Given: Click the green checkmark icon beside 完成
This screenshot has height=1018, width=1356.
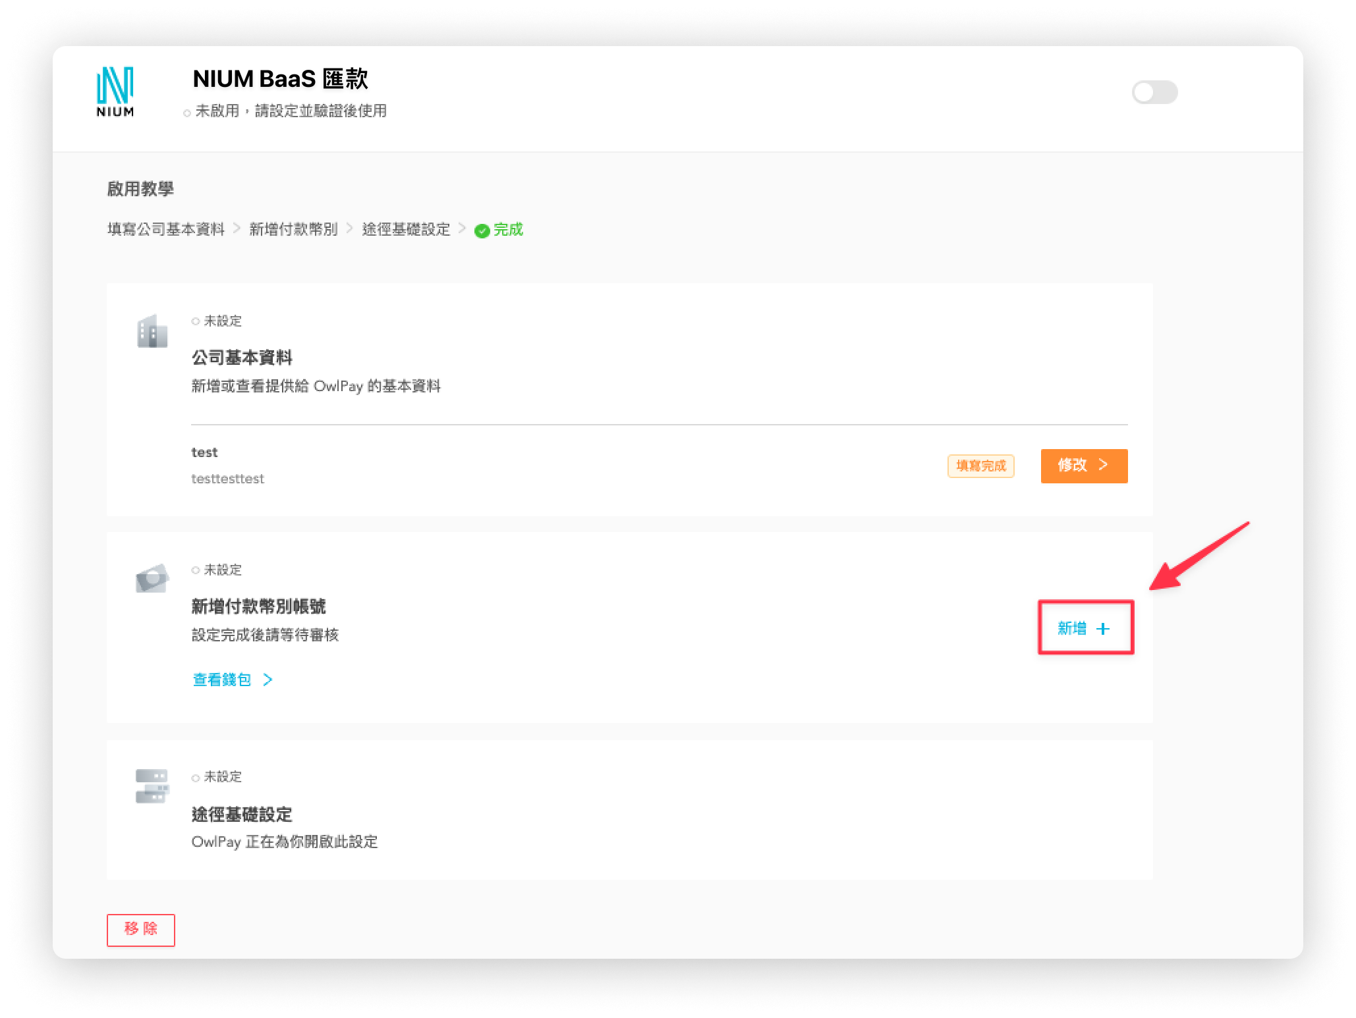Looking at the screenshot, I should 482,230.
